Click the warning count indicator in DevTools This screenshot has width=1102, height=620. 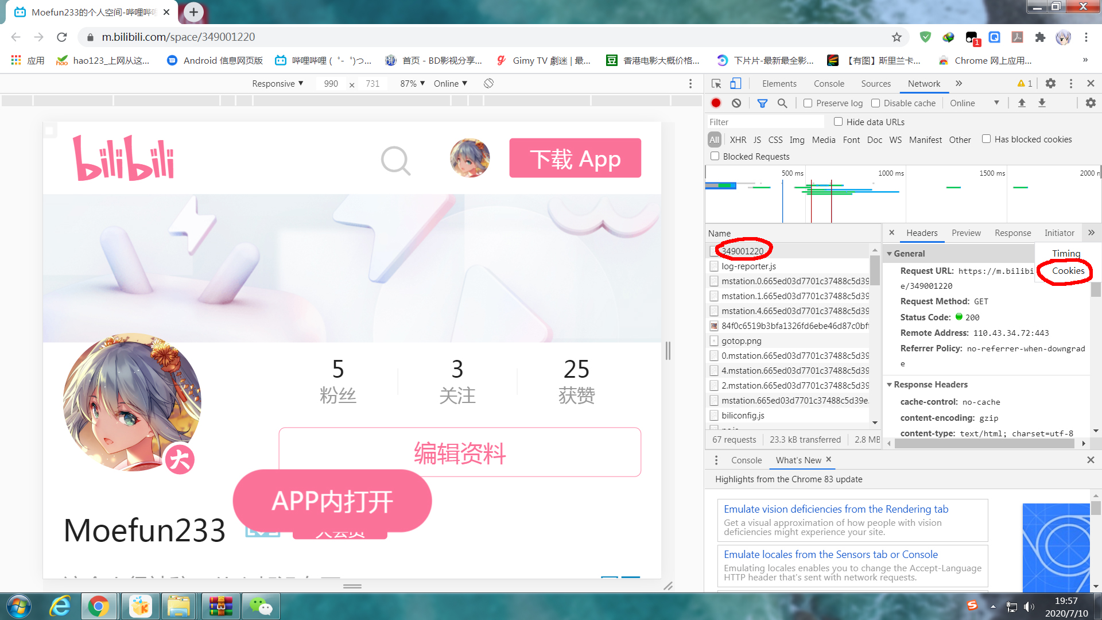pos(1025,84)
